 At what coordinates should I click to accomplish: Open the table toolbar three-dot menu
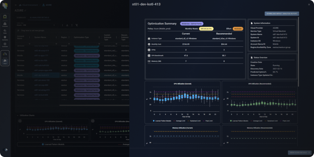point(63,25)
